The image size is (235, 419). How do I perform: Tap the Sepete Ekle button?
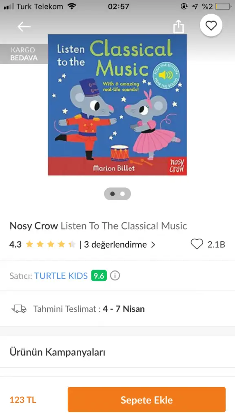click(x=146, y=400)
